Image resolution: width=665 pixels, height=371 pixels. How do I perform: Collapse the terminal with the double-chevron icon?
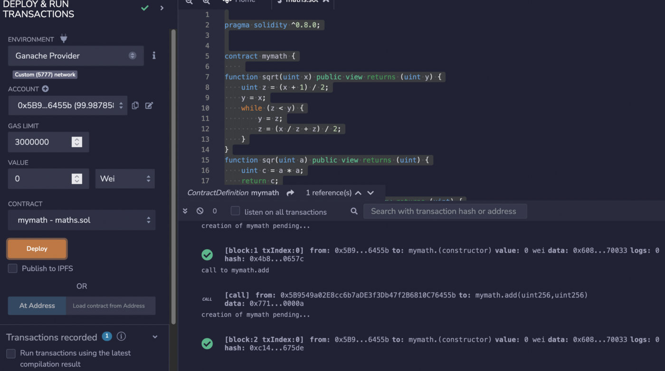click(x=185, y=211)
